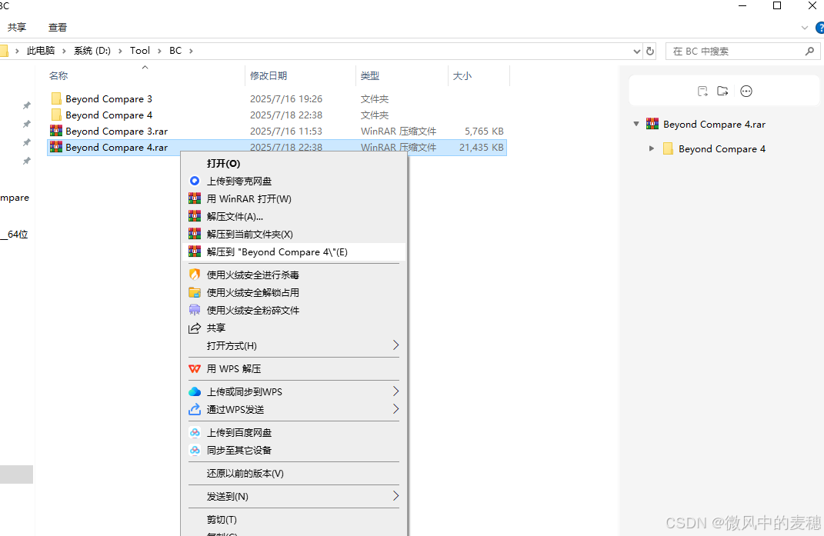Click the more options (…) icon in preview panel
This screenshot has width=824, height=536.
[746, 91]
